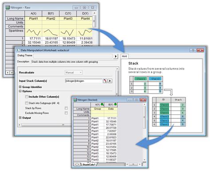The width and height of the screenshot is (210, 171).
Task: Click the Plant4 long name cell
Action: [x=85, y=19]
